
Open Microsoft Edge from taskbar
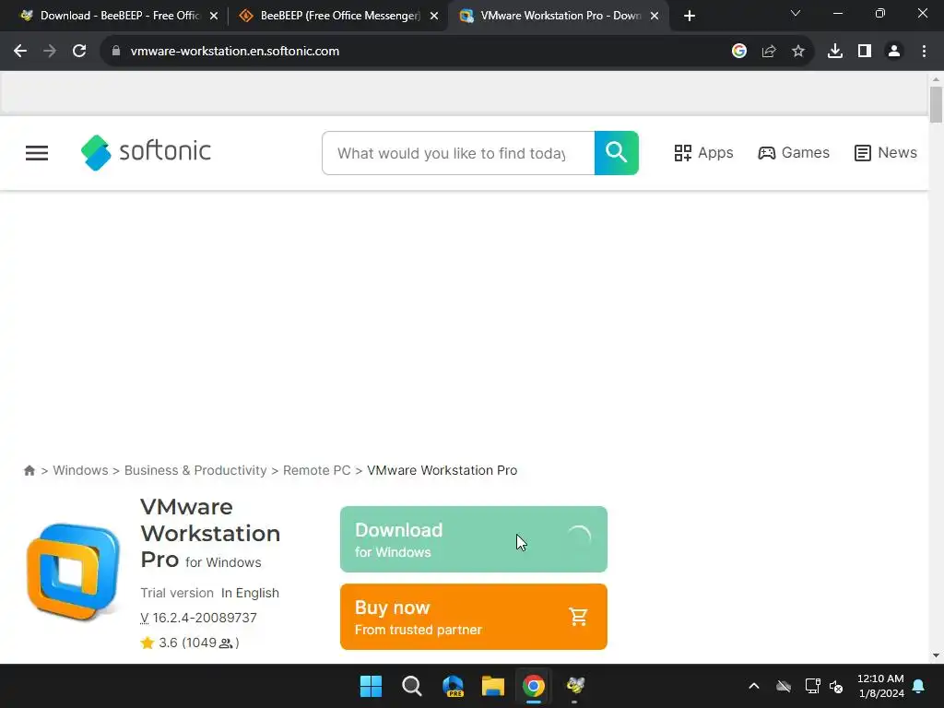pos(453,686)
